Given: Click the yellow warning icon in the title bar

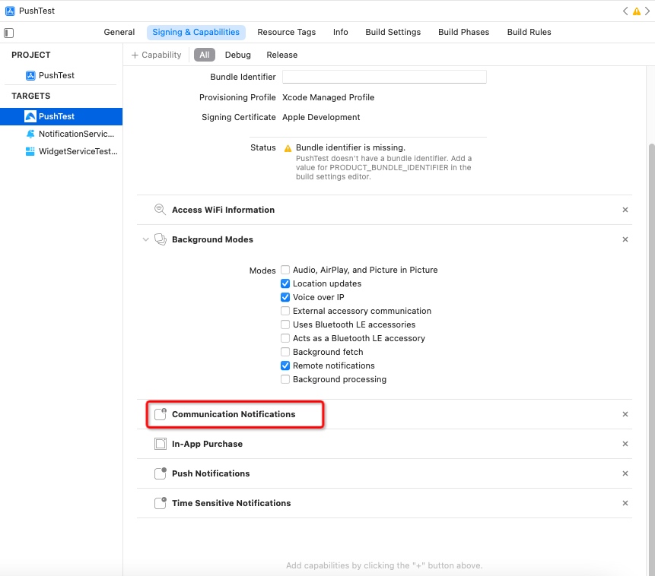Looking at the screenshot, I should point(637,11).
